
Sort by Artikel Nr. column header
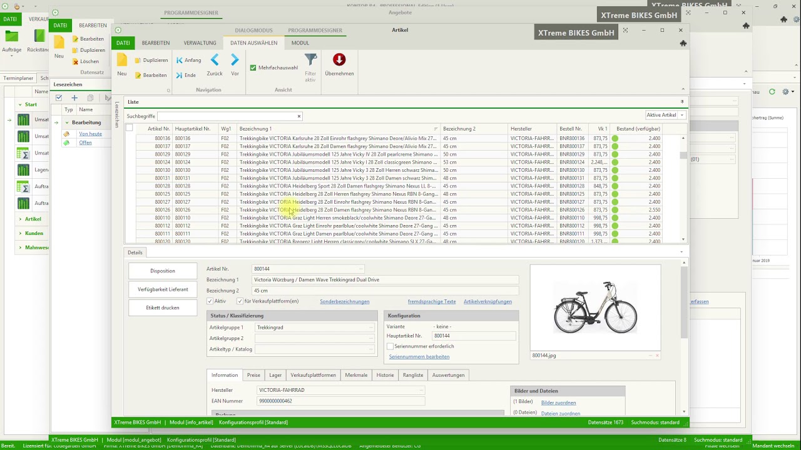click(158, 129)
